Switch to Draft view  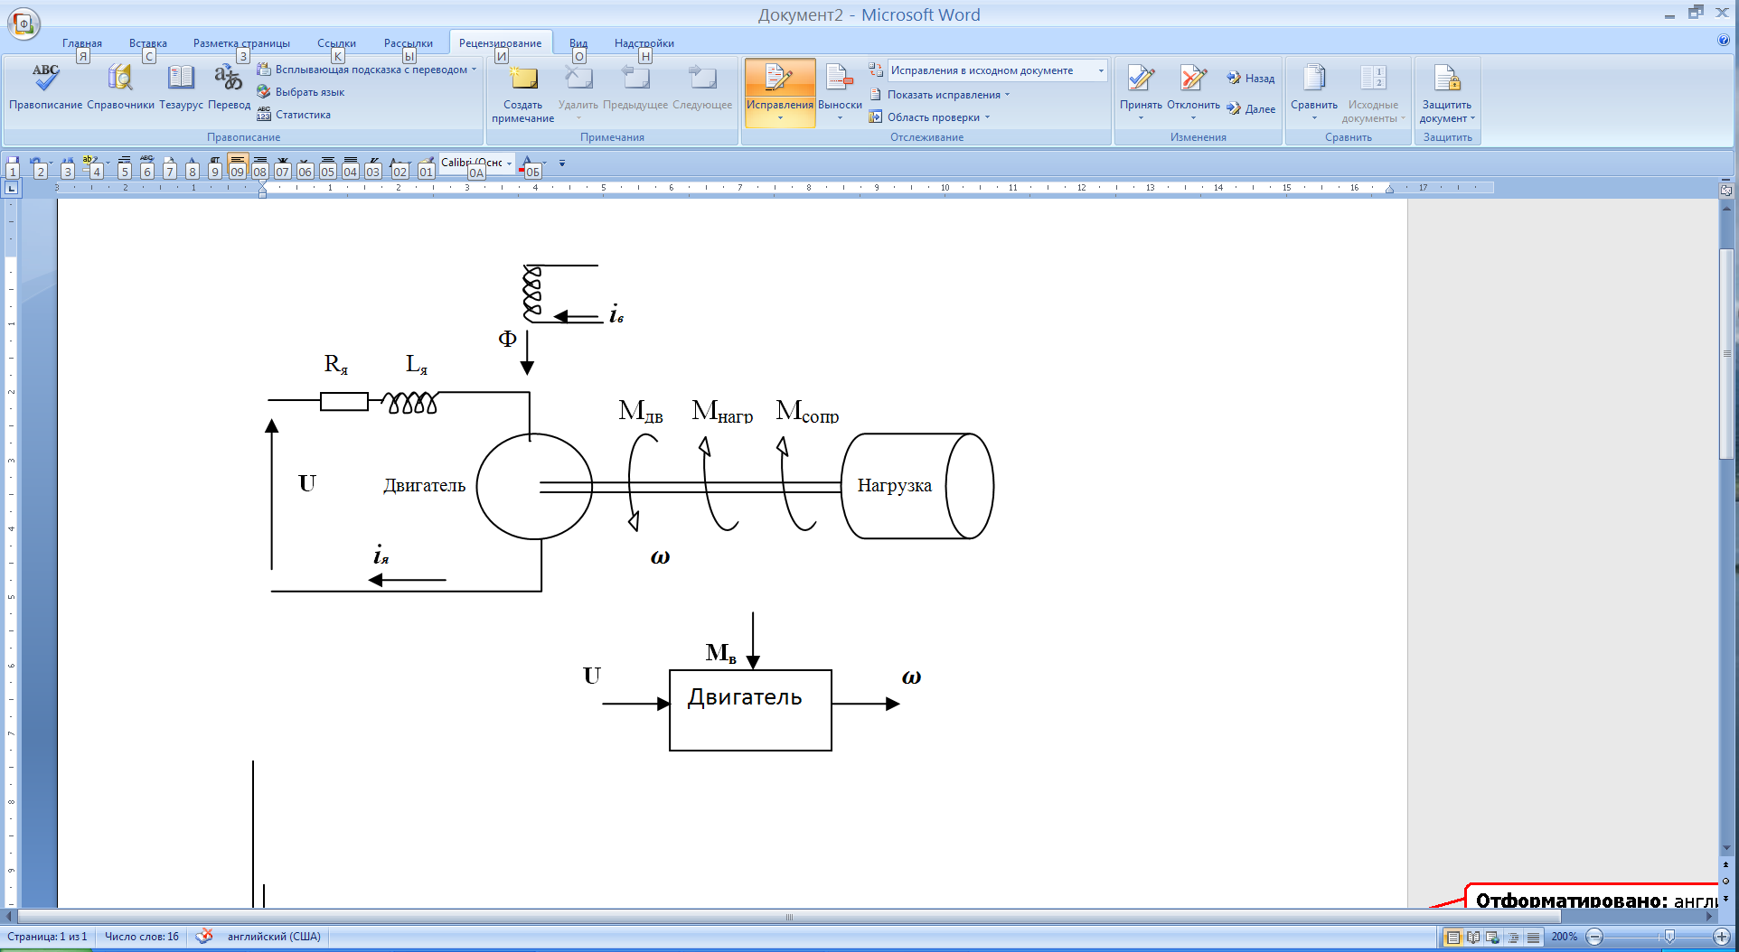pyautogui.click(x=1533, y=937)
